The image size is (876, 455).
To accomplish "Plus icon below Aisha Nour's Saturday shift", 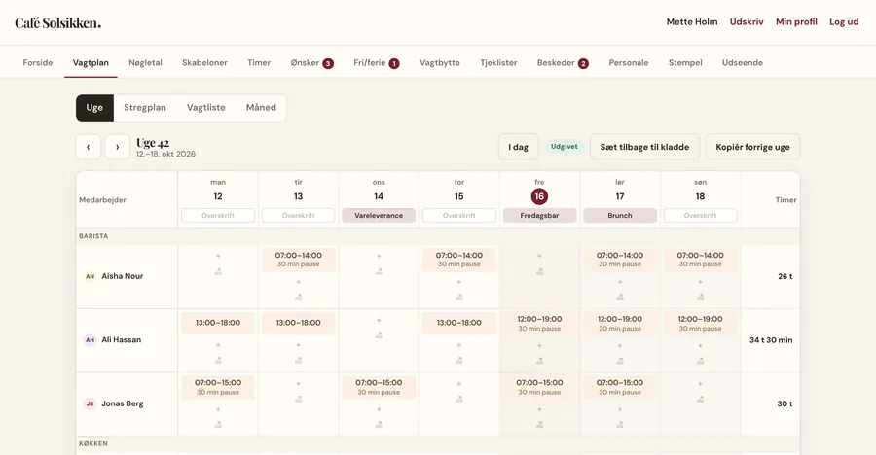I will (x=620, y=282).
